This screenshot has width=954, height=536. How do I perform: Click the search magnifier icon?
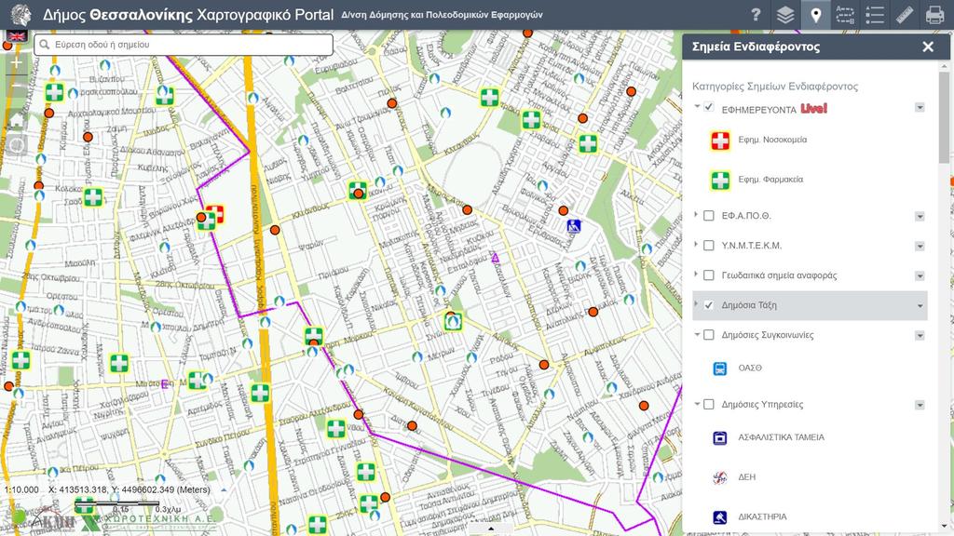click(44, 45)
